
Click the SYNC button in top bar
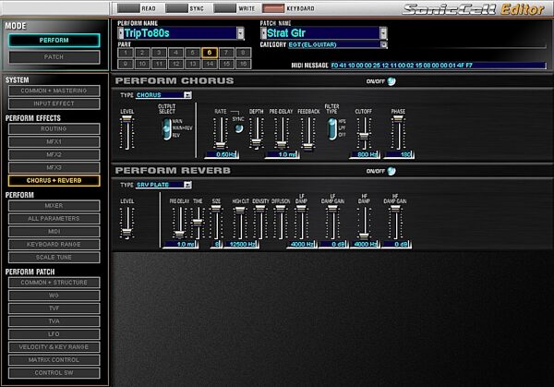pos(176,8)
